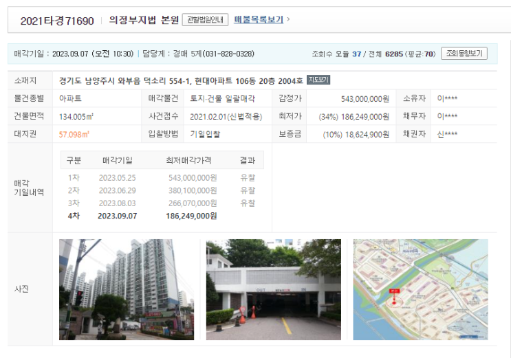Click the 최저매각가격 column header

pos(188,160)
